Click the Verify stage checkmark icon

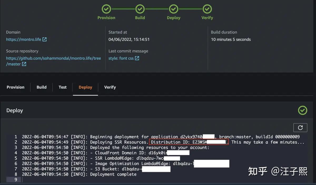(207, 8)
